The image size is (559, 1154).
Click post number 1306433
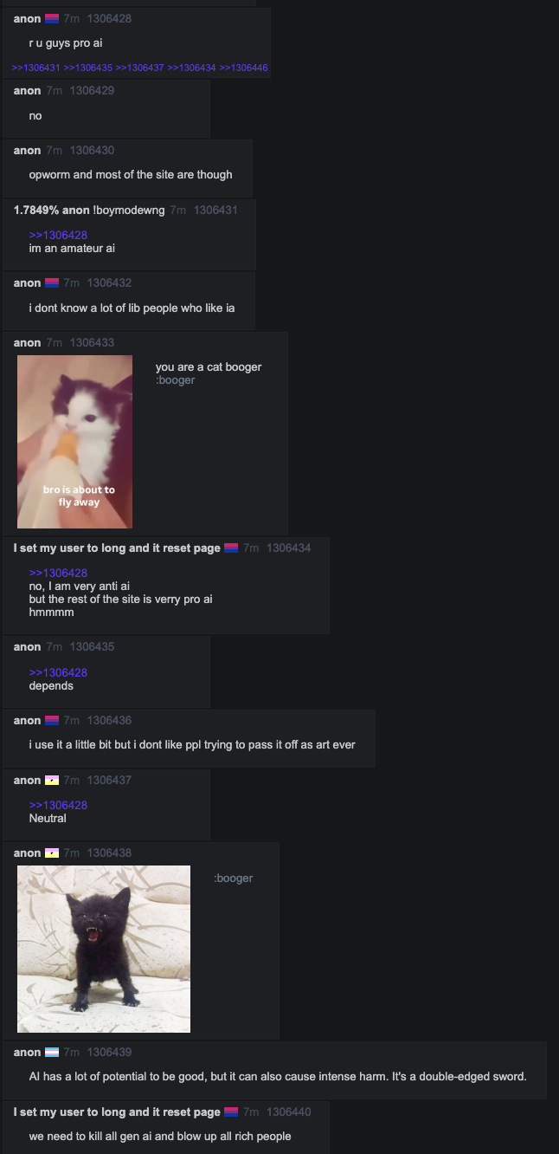pyautogui.click(x=92, y=343)
